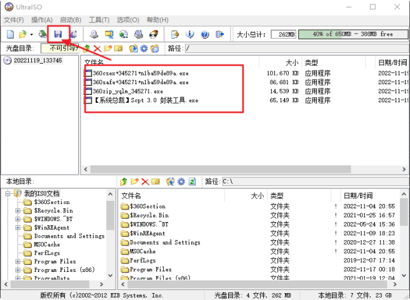Click the Make CD/DVD Image disc icon

click(x=94, y=34)
